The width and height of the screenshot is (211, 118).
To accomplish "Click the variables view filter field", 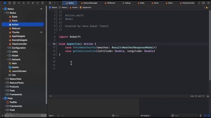I will [125, 115].
